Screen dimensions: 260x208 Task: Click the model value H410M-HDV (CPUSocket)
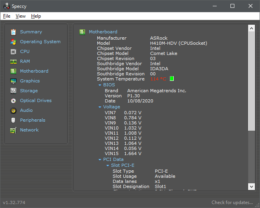(178, 43)
